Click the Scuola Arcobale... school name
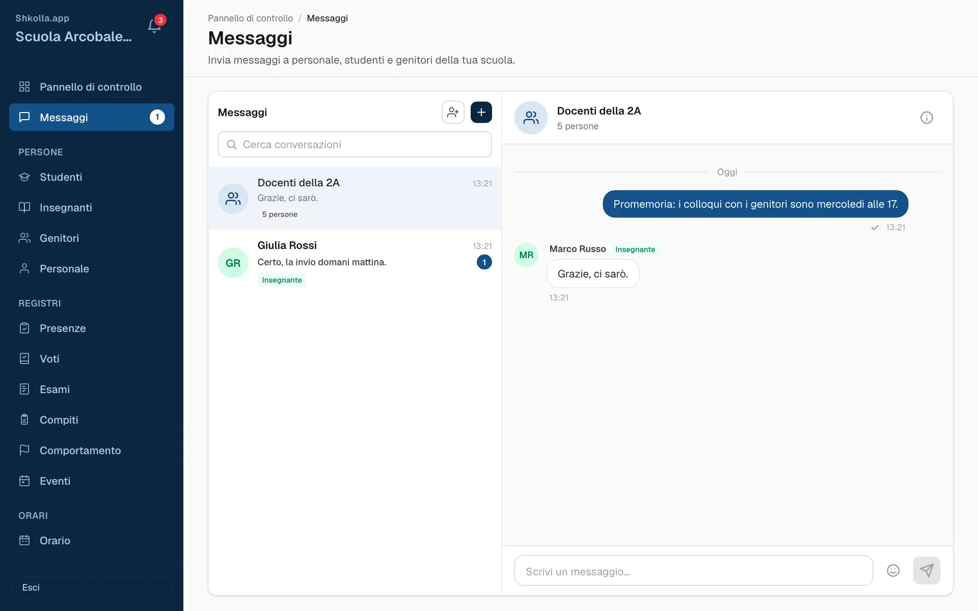 click(x=73, y=37)
